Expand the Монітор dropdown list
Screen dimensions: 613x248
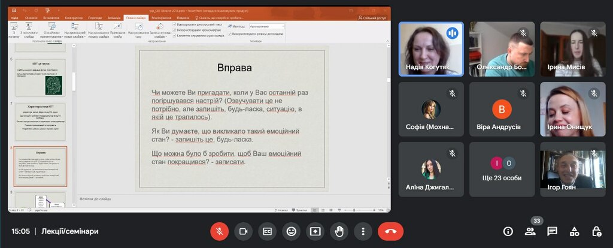(283, 27)
